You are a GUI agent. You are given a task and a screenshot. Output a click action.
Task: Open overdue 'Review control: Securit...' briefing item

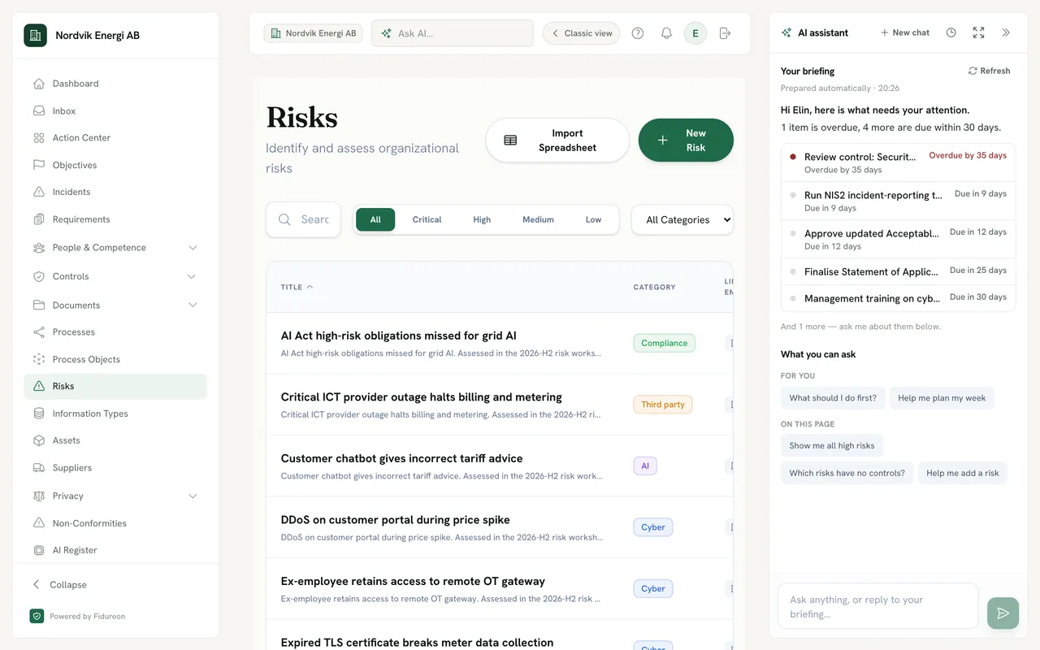[x=898, y=162]
